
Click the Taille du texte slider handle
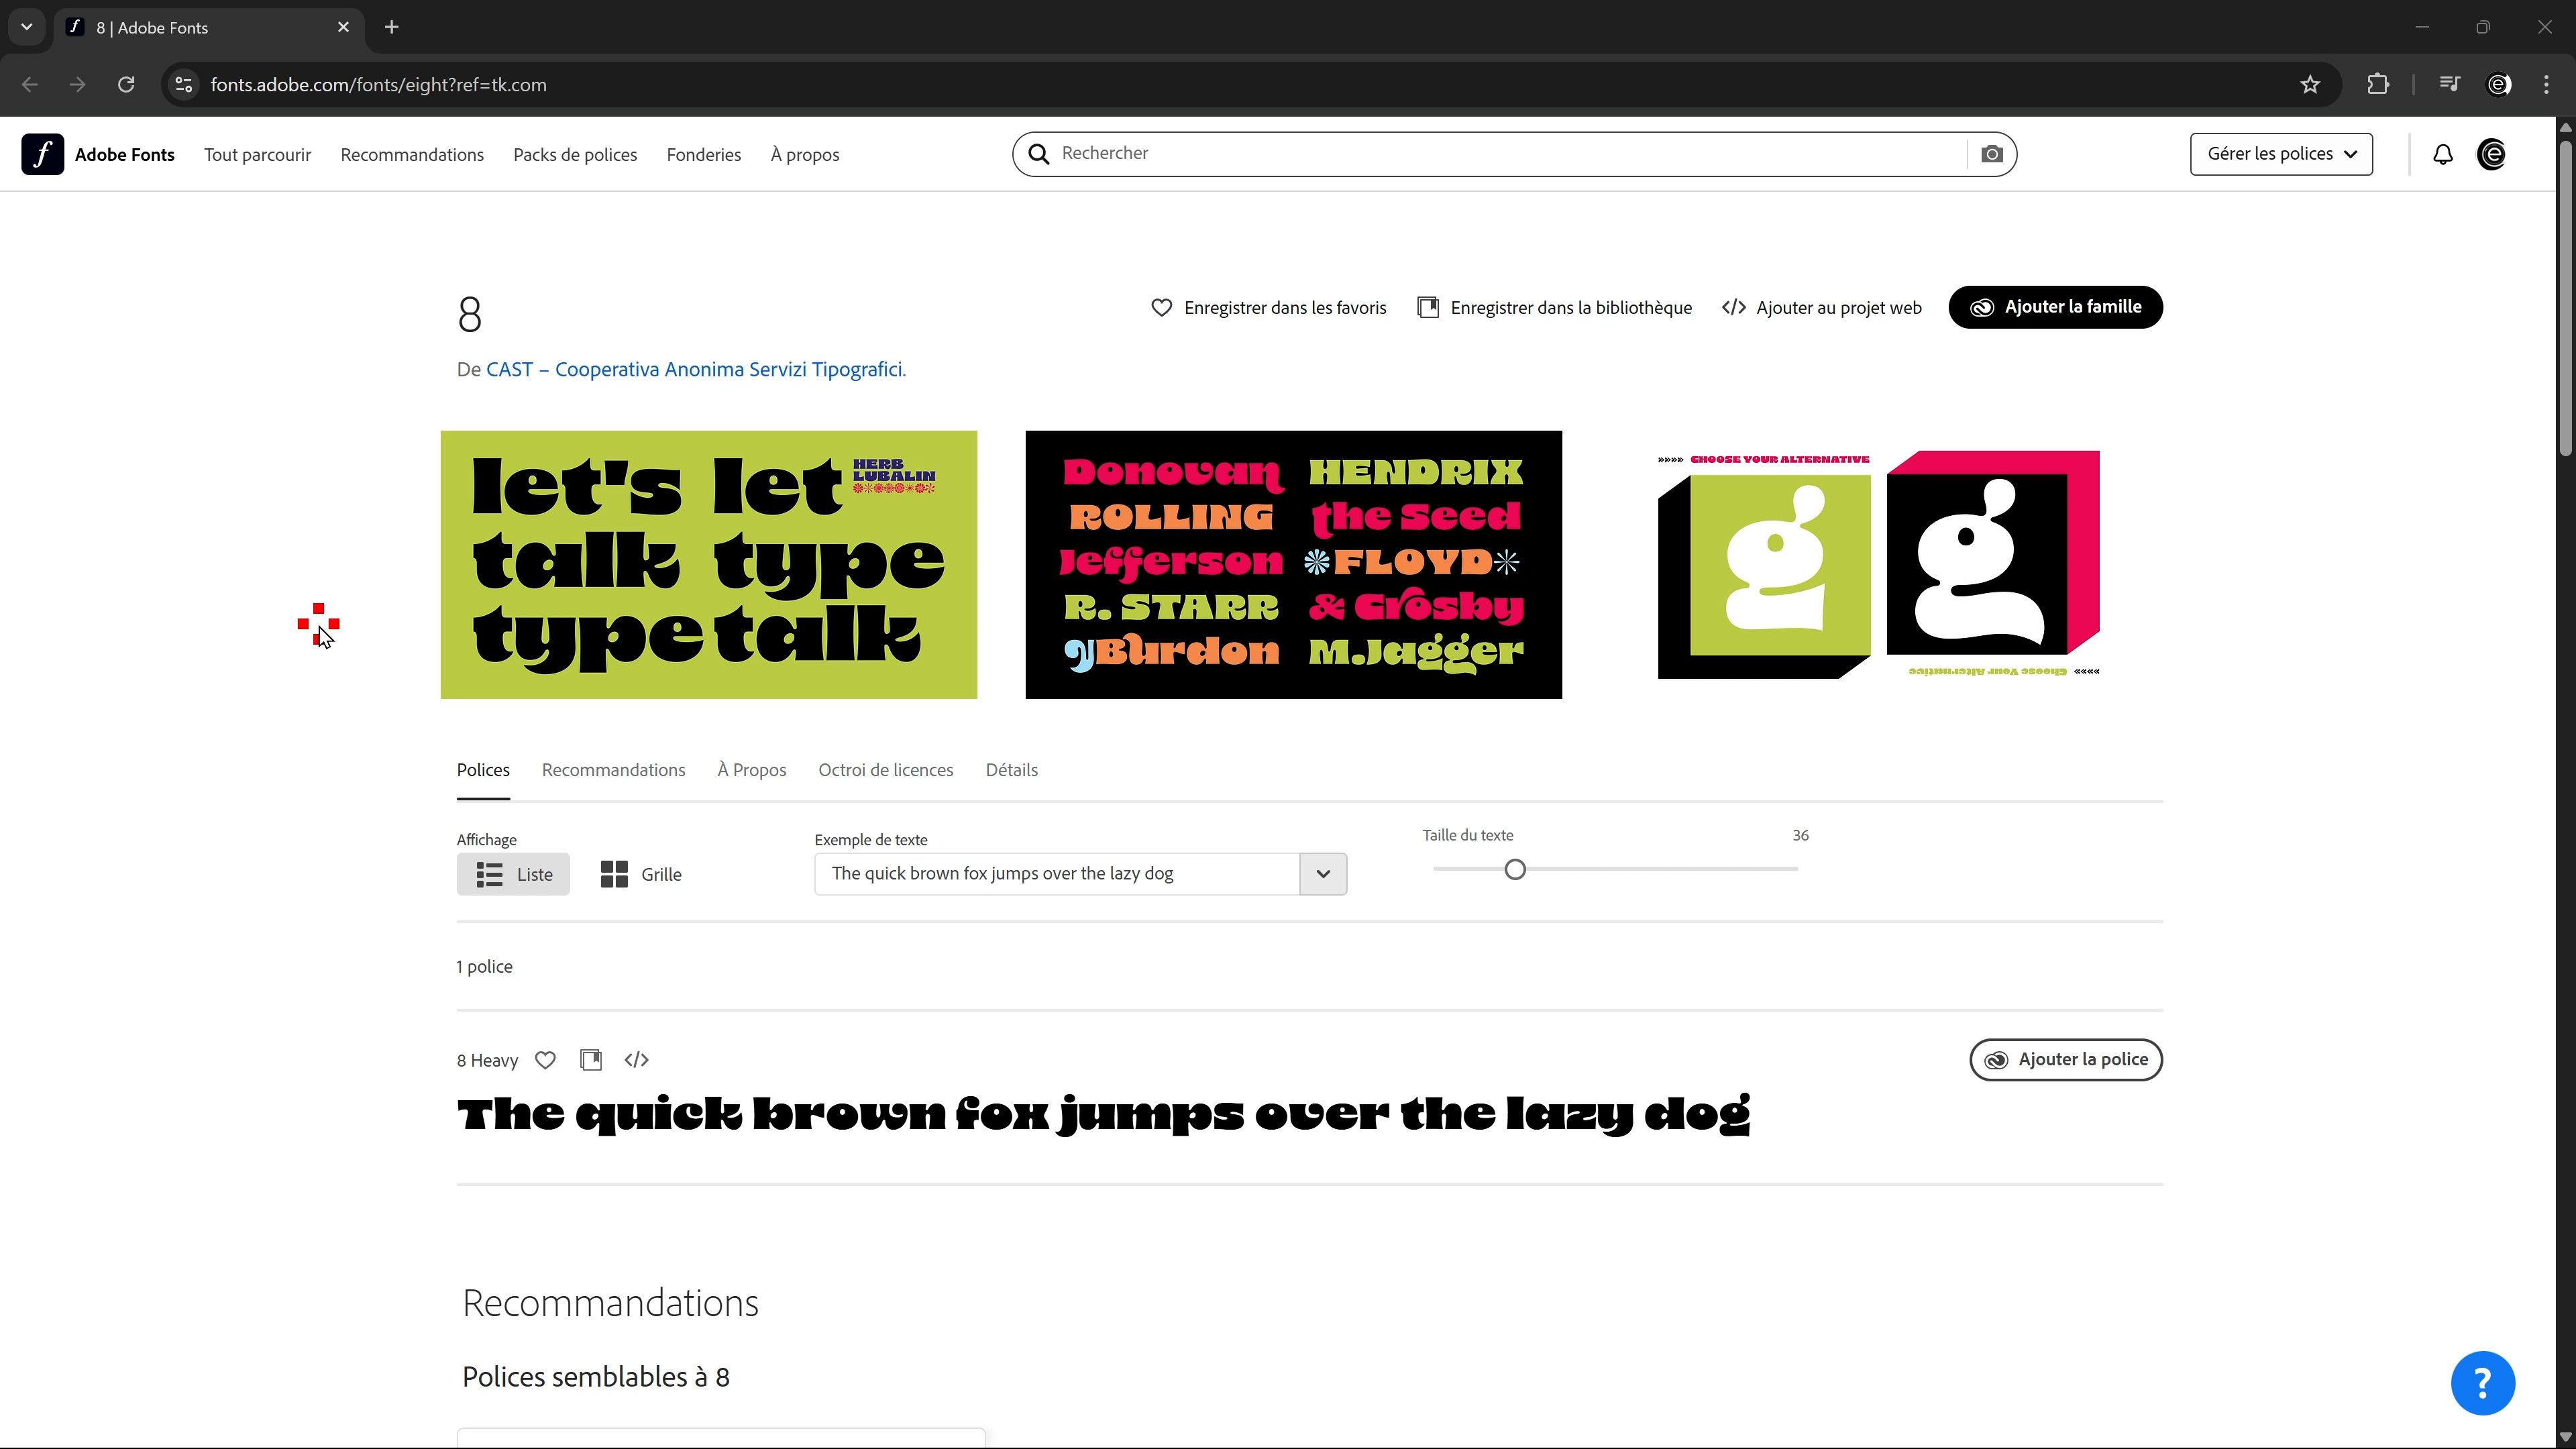point(1515,870)
